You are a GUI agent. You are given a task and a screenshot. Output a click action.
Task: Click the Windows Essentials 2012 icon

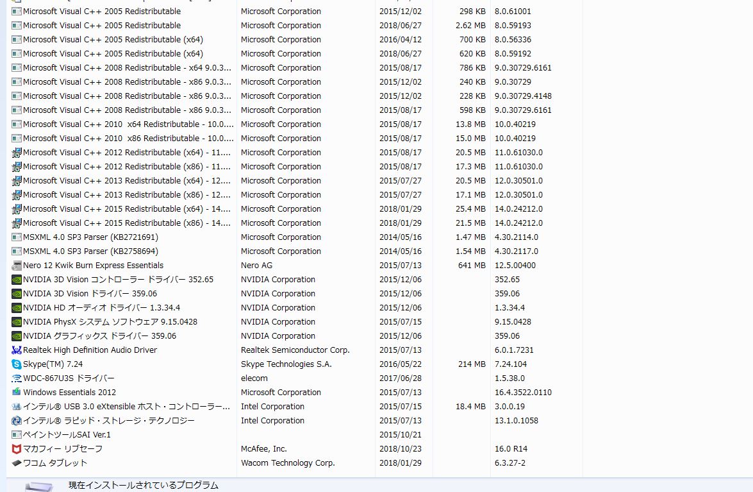16,393
